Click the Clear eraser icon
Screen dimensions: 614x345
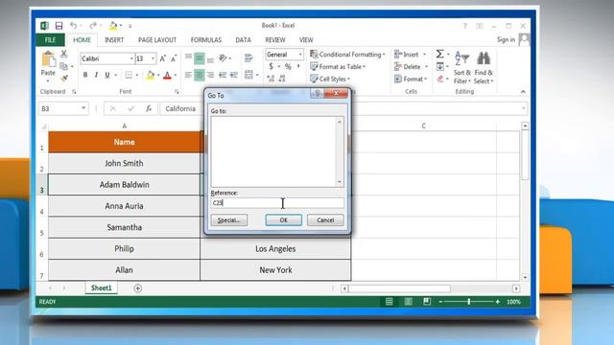[439, 79]
